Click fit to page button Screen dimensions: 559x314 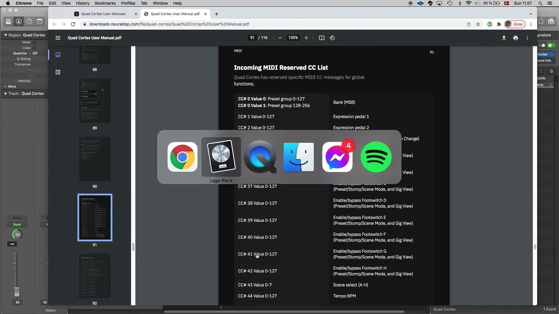[x=321, y=38]
